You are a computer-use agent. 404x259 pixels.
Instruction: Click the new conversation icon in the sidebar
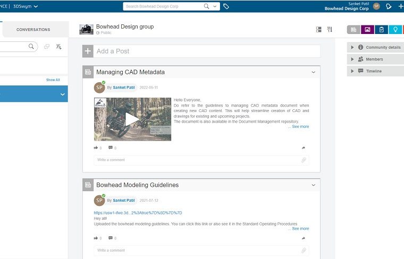(x=47, y=47)
